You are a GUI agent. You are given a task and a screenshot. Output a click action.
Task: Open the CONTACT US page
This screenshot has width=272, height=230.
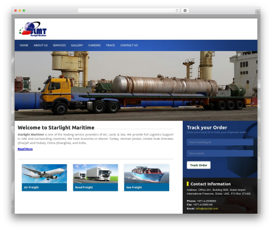click(129, 45)
